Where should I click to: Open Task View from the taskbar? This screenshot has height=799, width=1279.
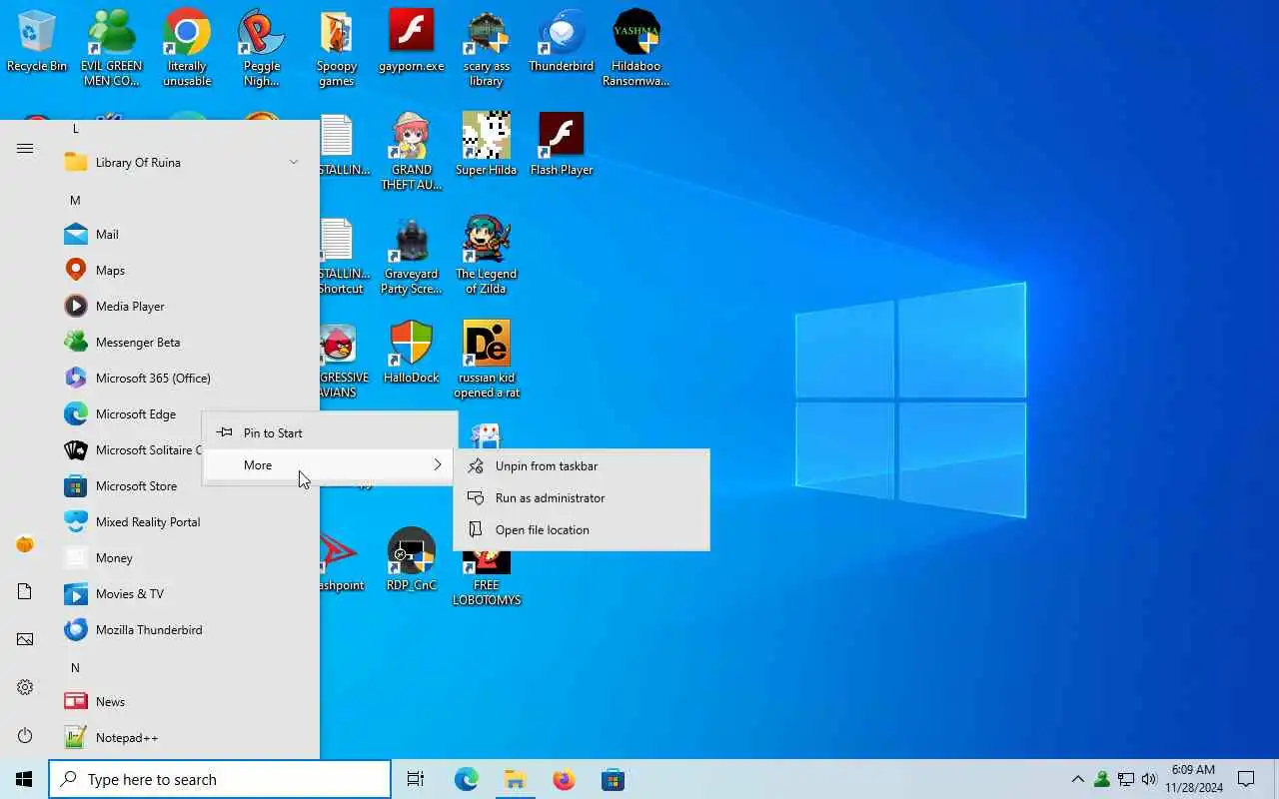pos(416,779)
